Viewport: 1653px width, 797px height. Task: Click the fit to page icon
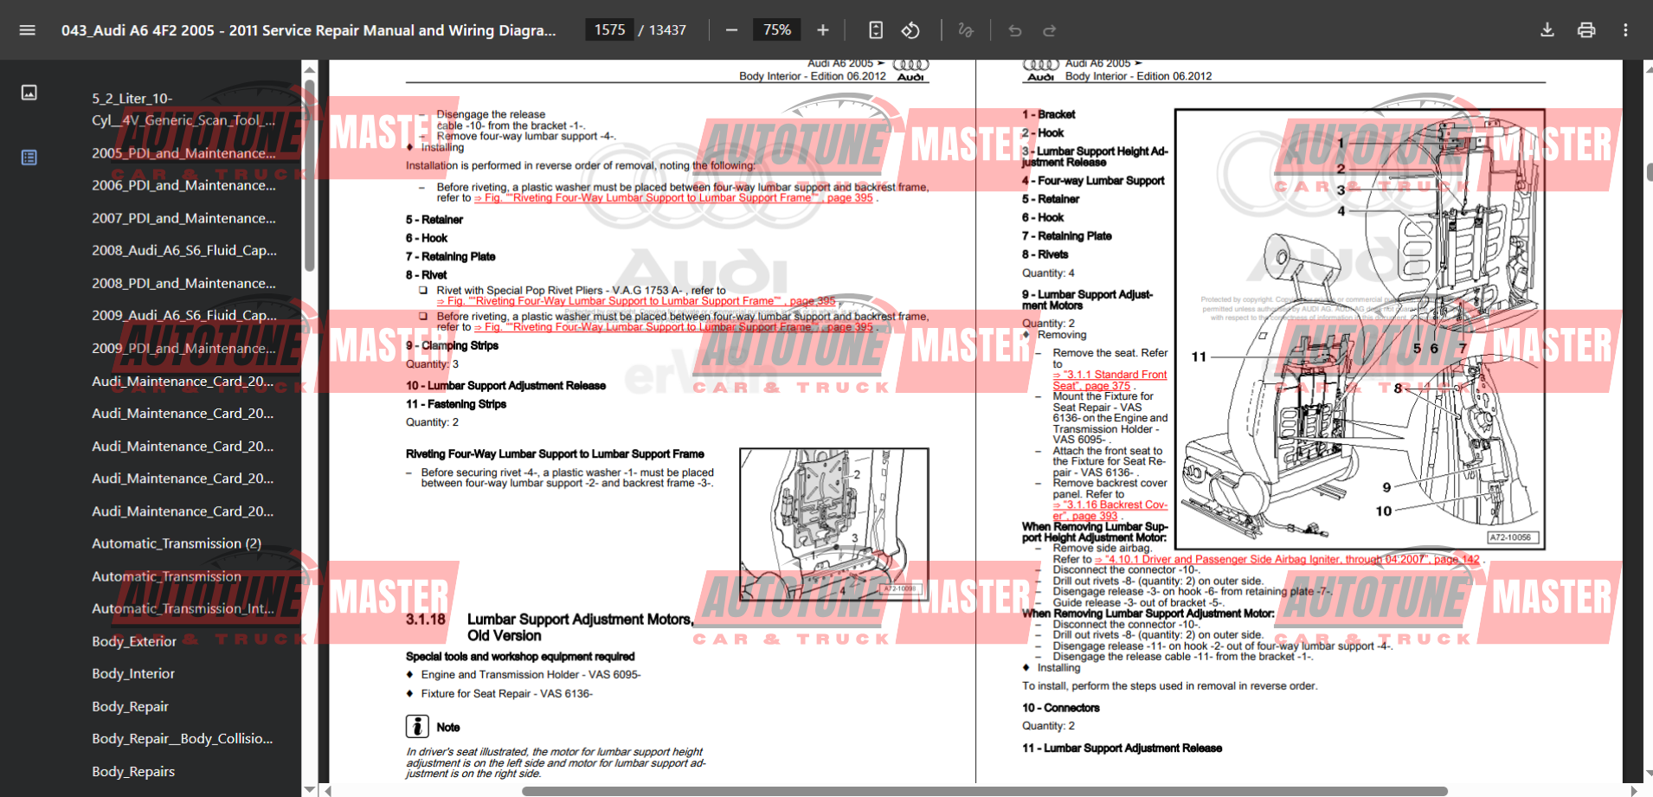point(876,30)
